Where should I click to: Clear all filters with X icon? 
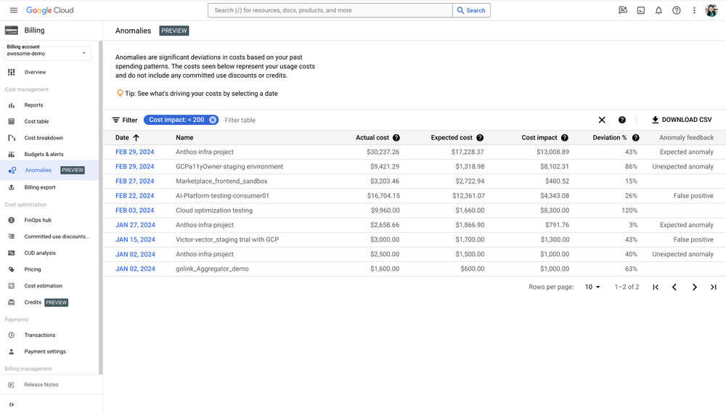(602, 120)
